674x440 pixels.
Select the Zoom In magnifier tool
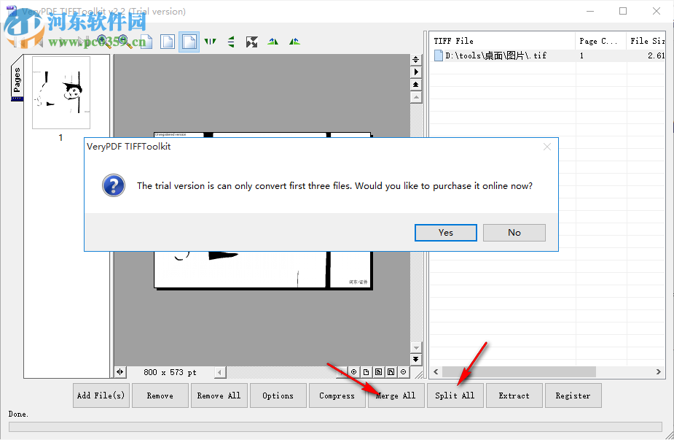point(103,41)
